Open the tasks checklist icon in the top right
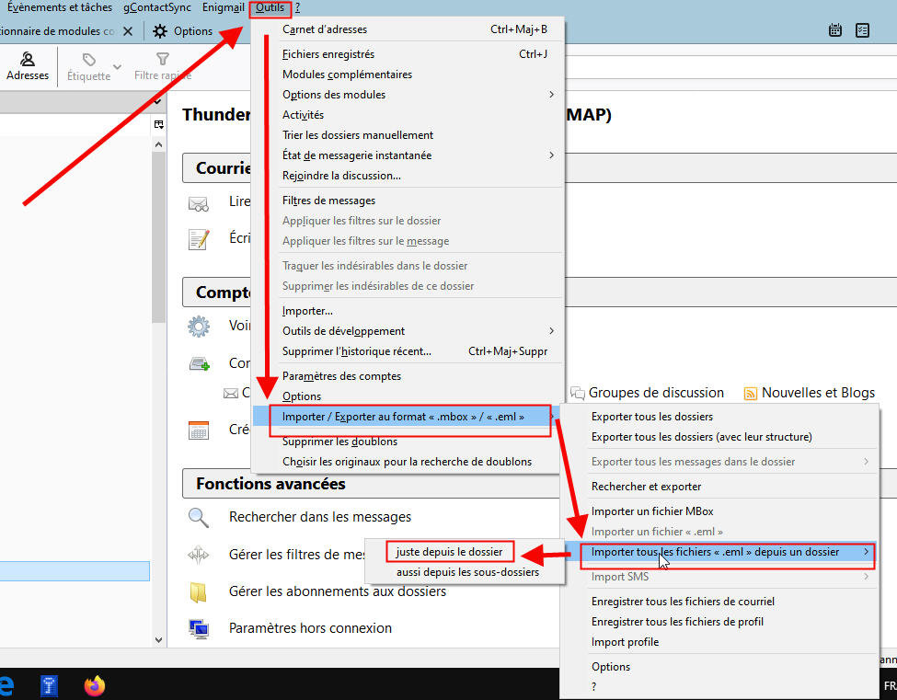This screenshot has height=700, width=897. [x=862, y=30]
